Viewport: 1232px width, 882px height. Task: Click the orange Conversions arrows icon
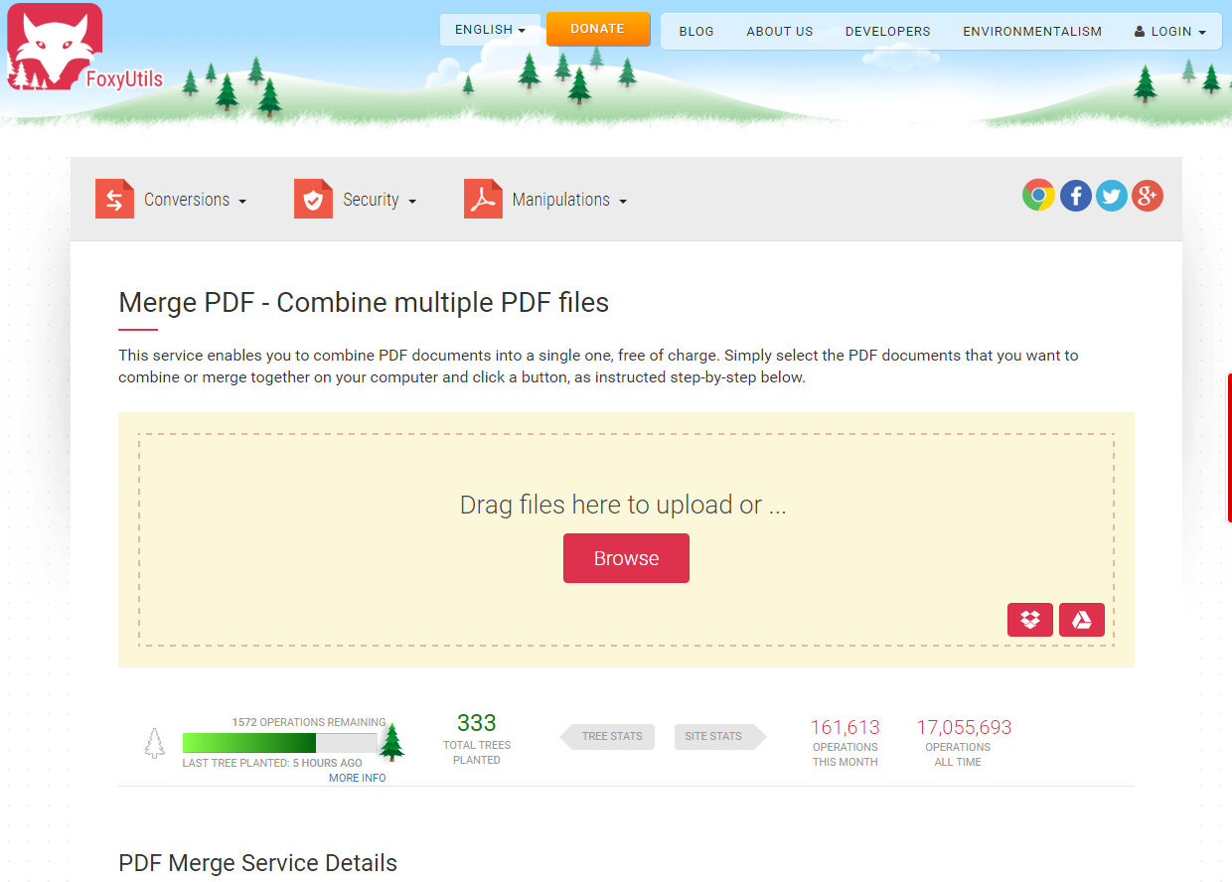click(114, 200)
